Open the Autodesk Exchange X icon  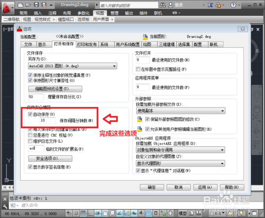tap(210, 5)
